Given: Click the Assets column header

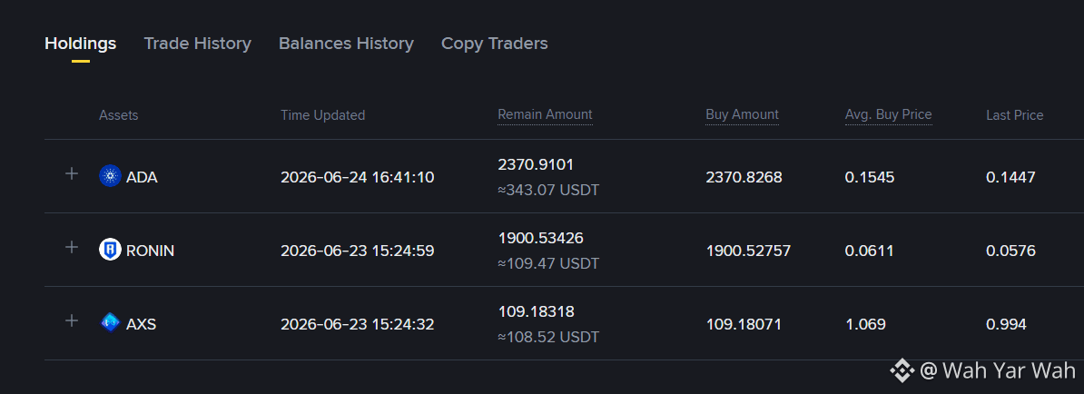Looking at the screenshot, I should coord(118,115).
